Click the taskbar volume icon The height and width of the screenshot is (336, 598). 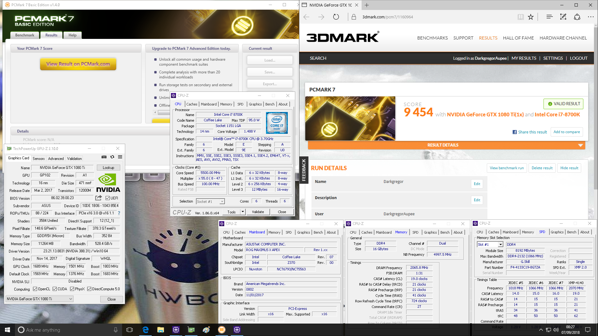click(556, 330)
